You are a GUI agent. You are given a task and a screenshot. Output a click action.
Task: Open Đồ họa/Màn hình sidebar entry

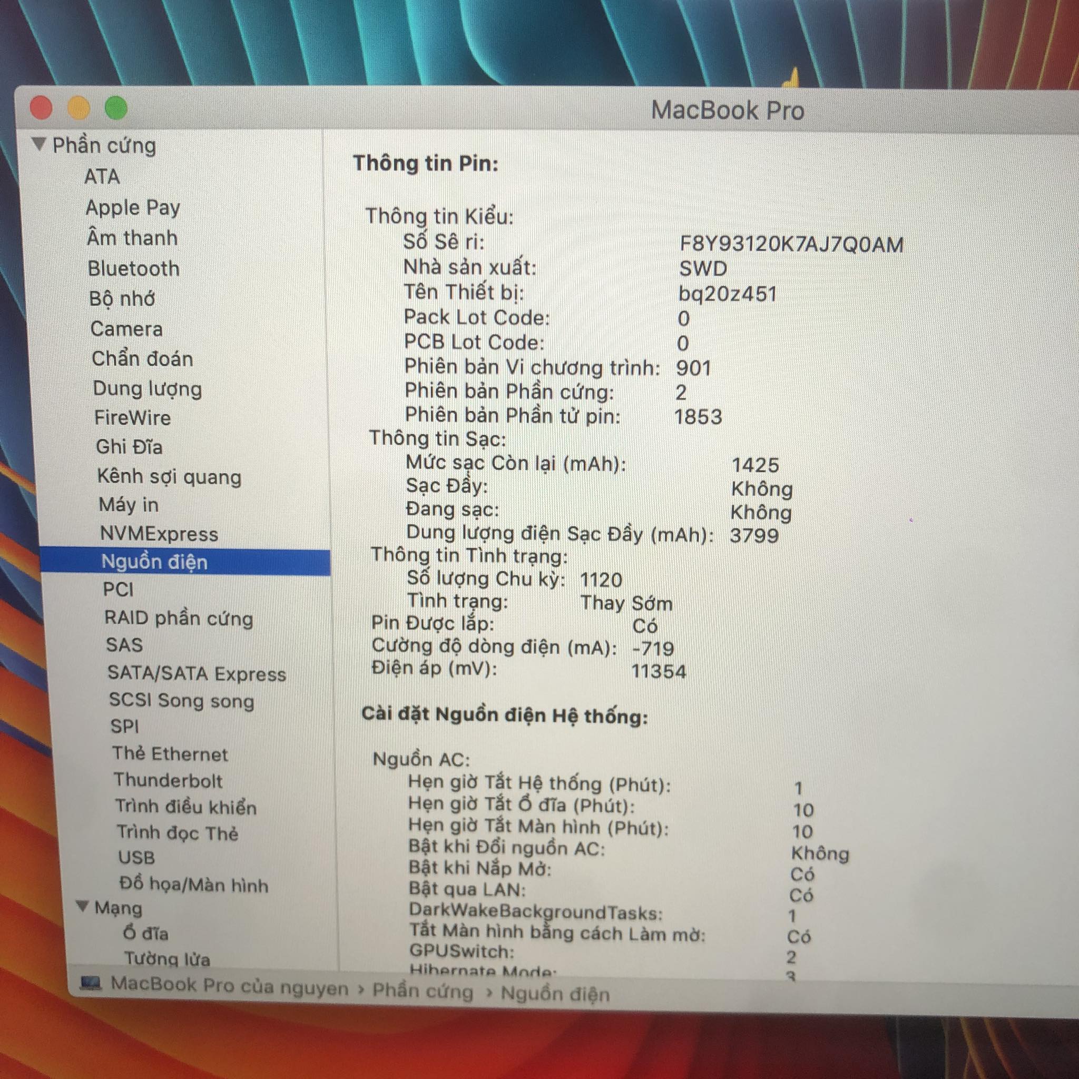193,885
